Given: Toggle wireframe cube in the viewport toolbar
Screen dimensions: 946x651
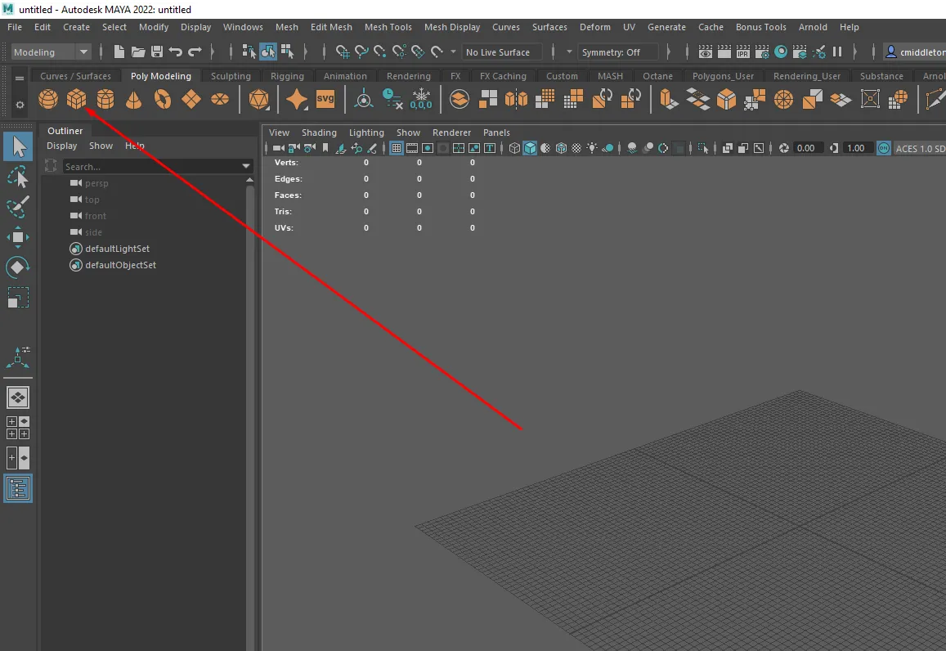Looking at the screenshot, I should (514, 148).
